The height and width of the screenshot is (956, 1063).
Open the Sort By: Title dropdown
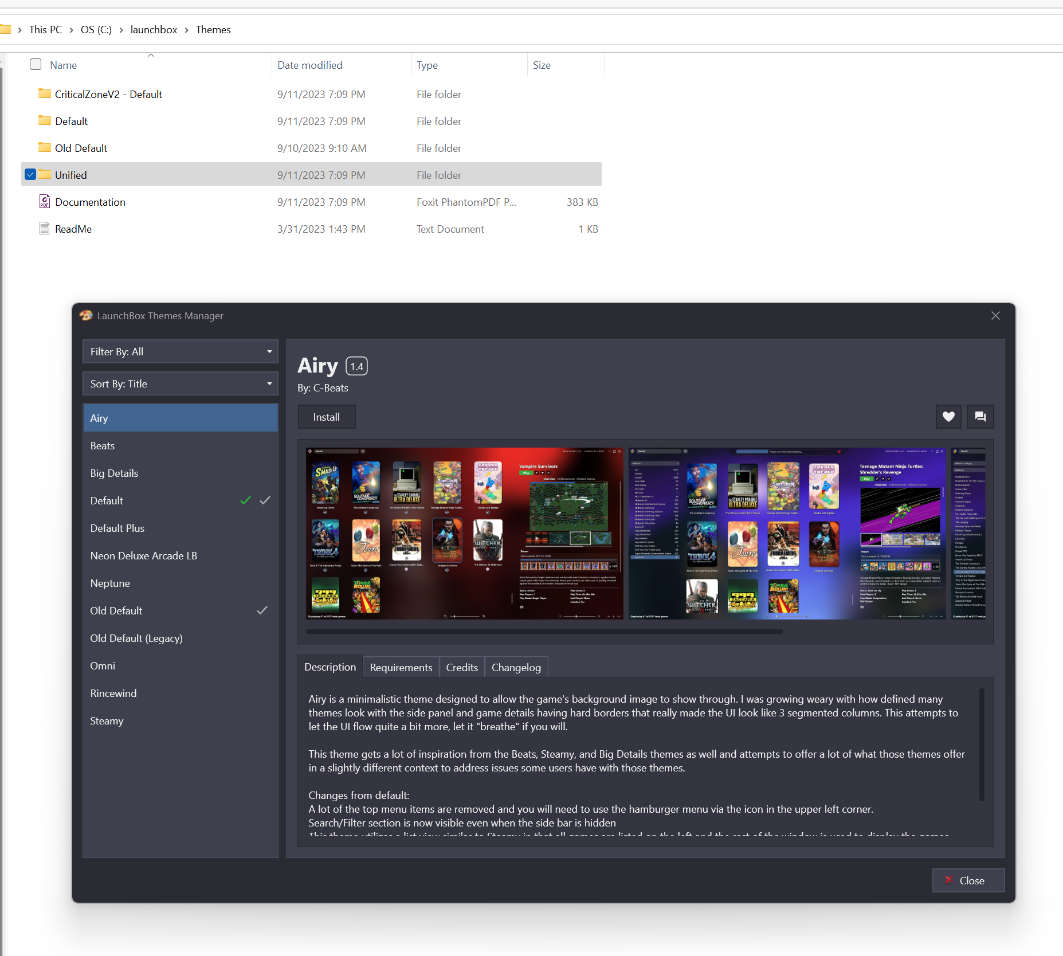coord(181,383)
